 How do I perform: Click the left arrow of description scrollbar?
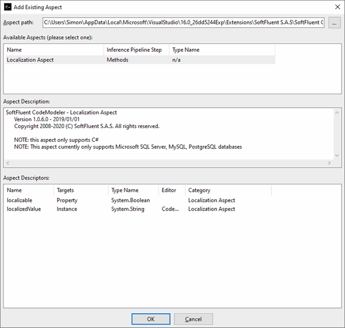[9, 163]
